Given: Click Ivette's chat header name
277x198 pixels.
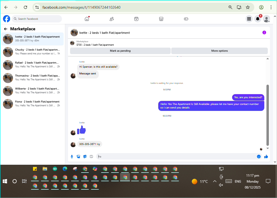Looking at the screenshot, I should (x=105, y=33).
